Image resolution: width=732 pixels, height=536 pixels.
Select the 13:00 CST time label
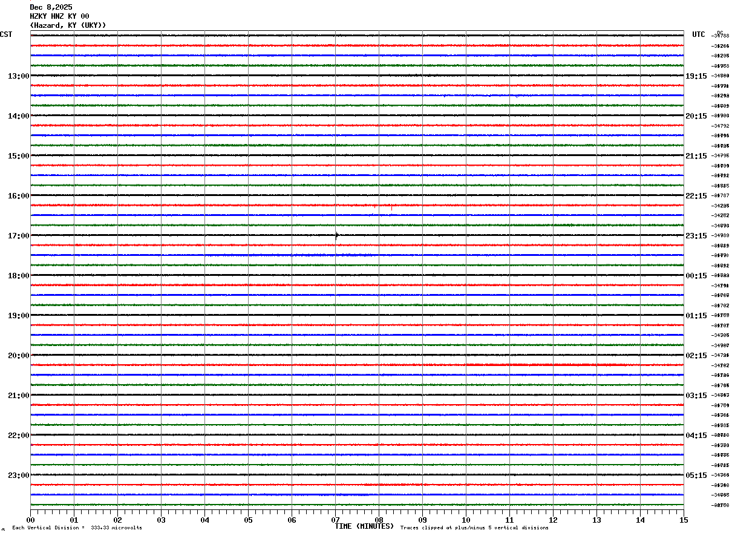point(18,76)
